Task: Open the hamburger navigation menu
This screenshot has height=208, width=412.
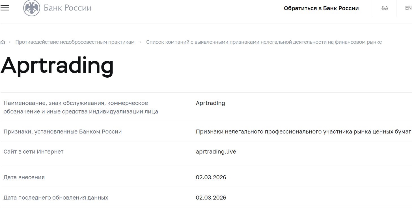Action: (x=5, y=8)
